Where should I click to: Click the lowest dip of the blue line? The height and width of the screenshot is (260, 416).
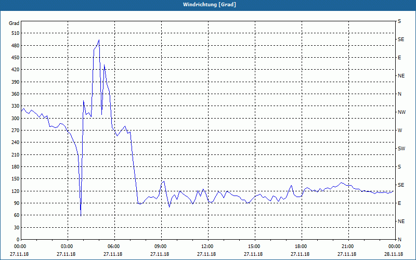click(x=81, y=215)
